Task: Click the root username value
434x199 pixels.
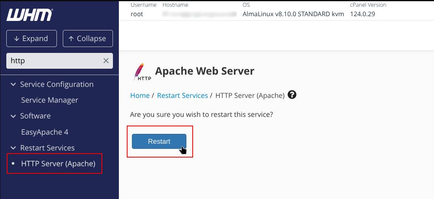Action: [137, 14]
